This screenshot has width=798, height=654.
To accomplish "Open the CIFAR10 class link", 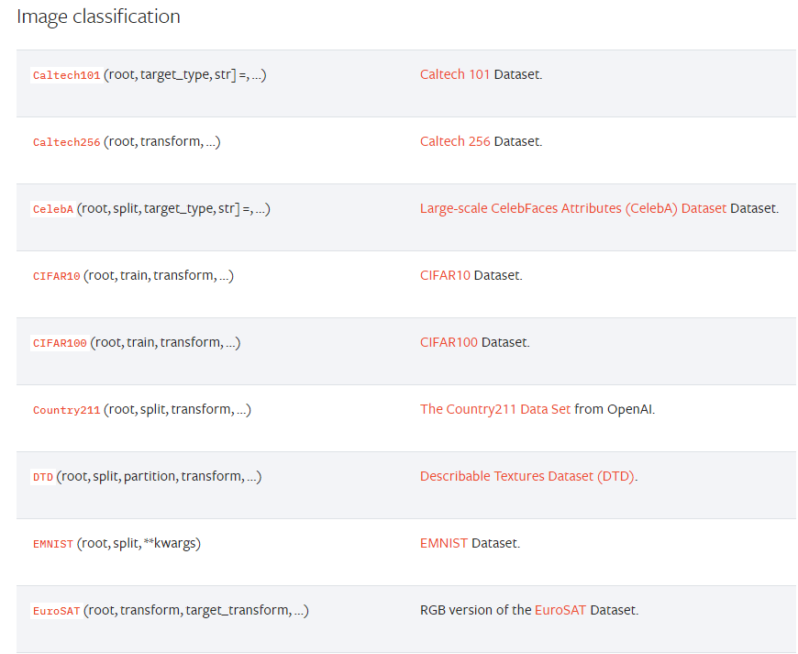I will coord(56,276).
